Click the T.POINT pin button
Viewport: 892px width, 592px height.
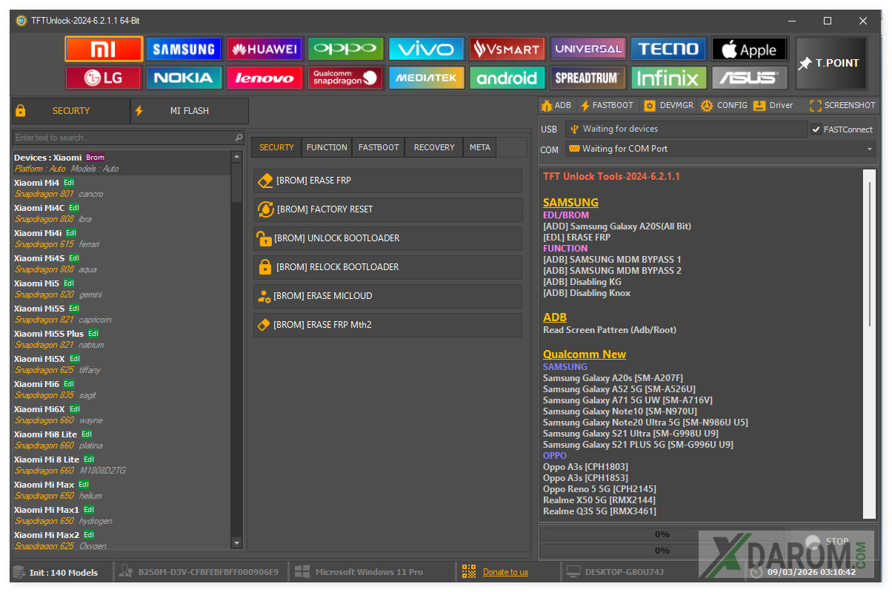829,64
